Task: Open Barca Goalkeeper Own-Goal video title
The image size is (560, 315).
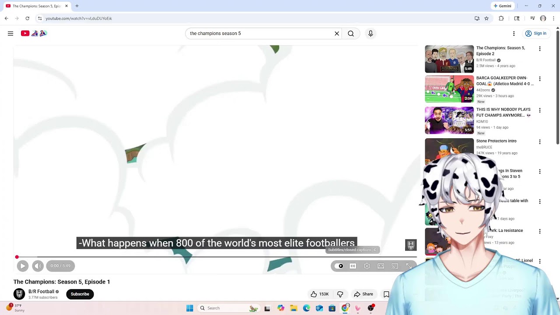Action: [505, 81]
